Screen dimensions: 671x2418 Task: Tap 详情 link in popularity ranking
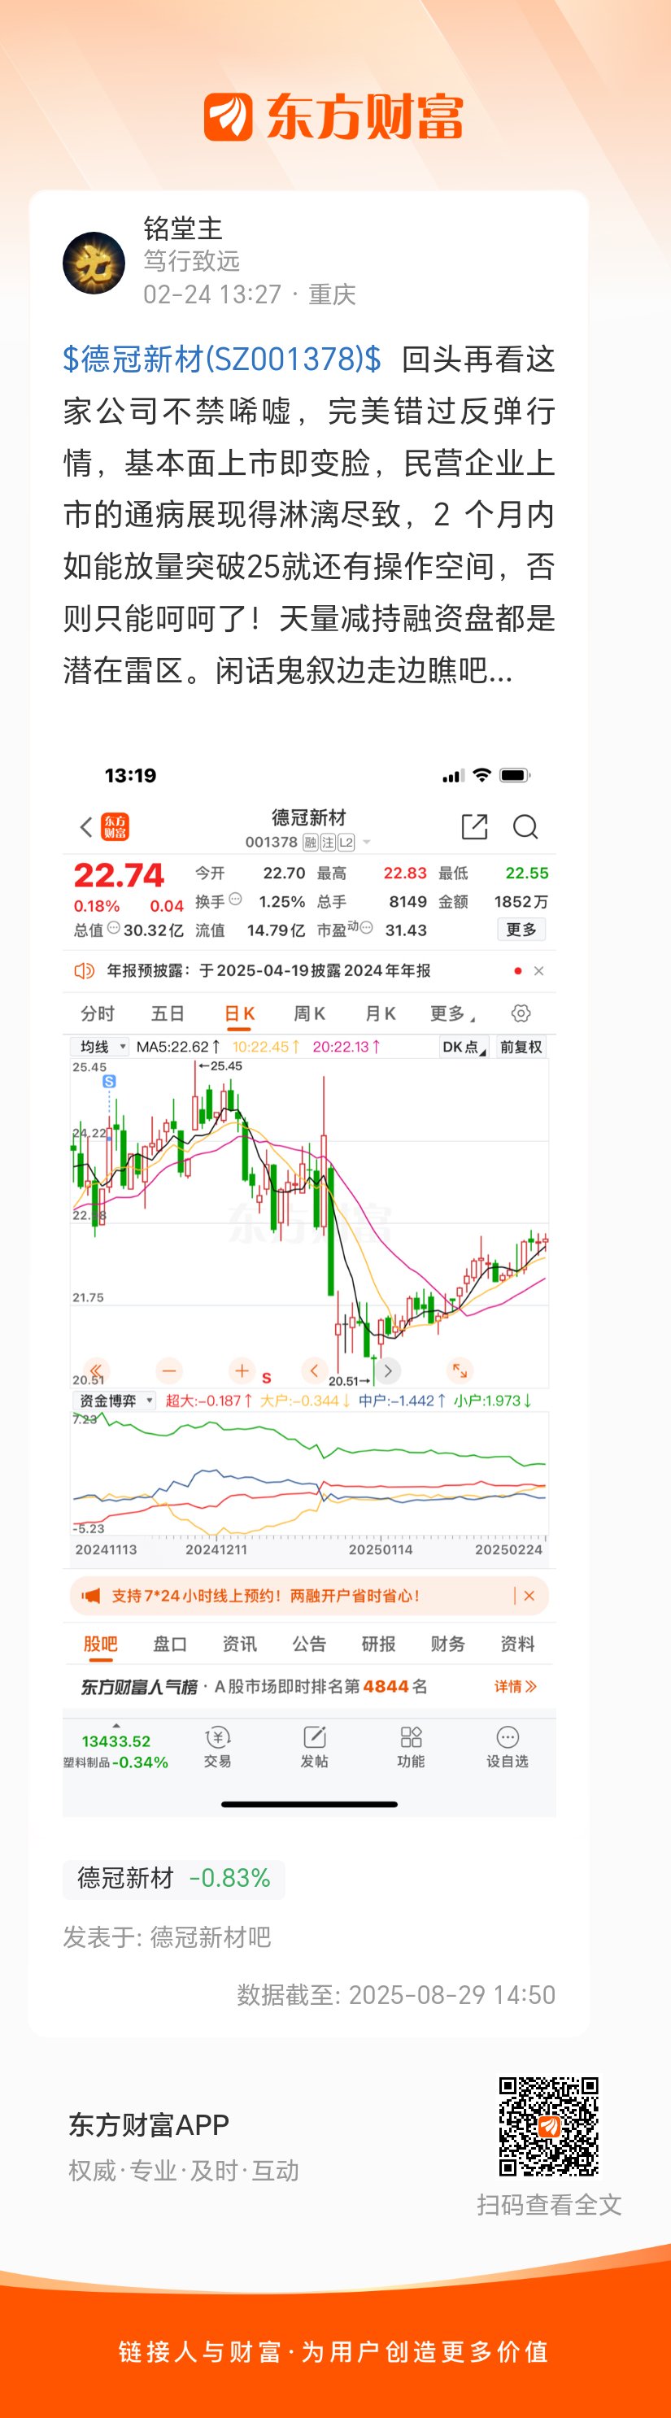tap(515, 1687)
